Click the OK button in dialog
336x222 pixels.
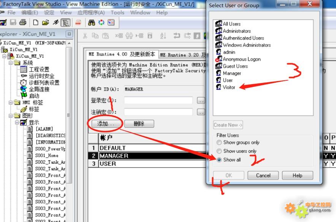coord(229,176)
